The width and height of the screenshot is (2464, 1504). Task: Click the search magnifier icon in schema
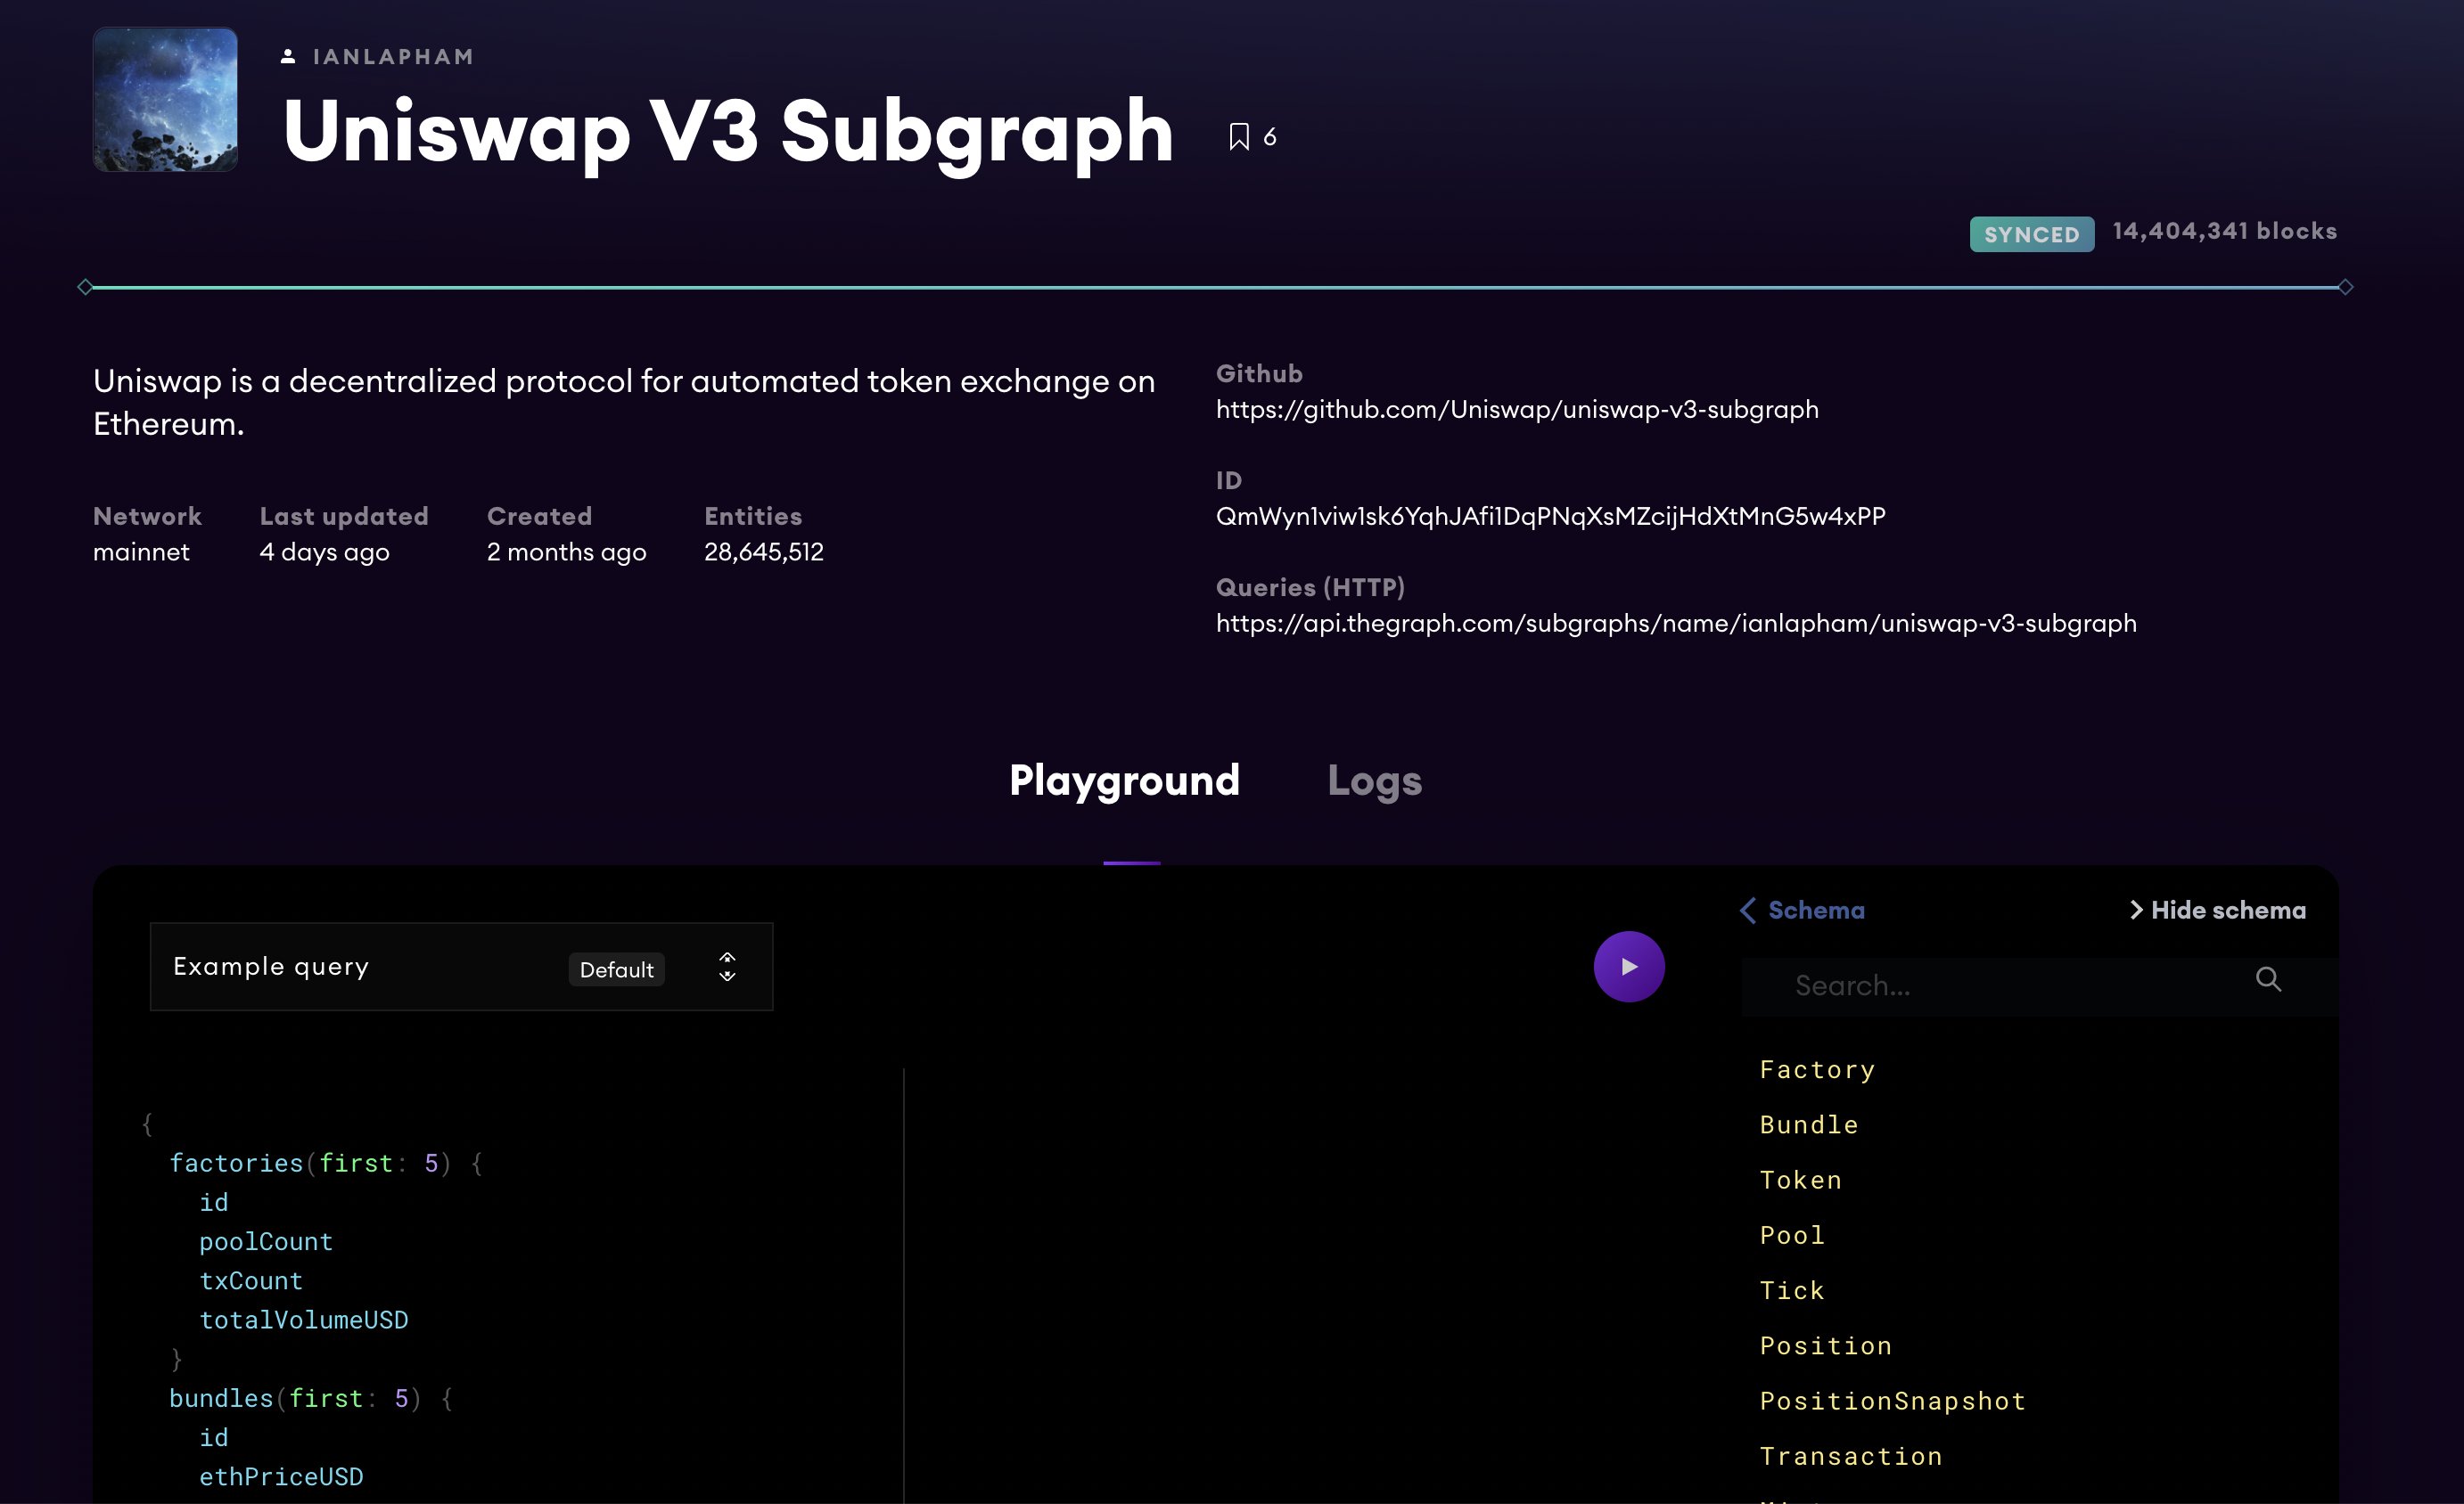2268,979
